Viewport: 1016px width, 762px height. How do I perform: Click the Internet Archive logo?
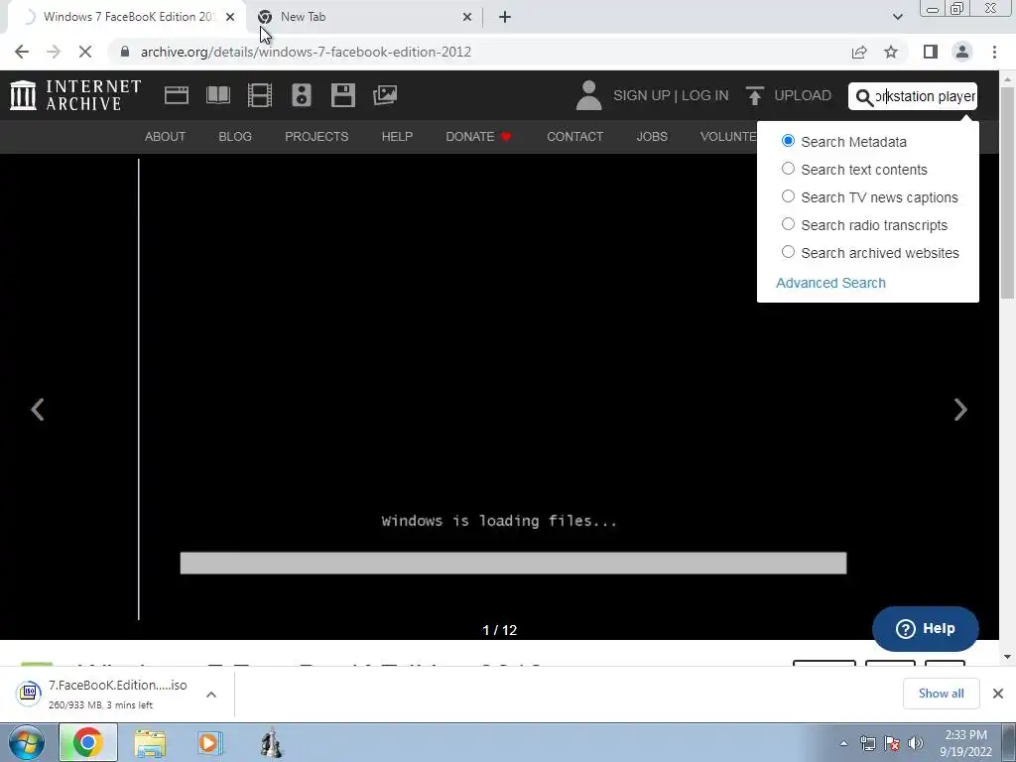coord(75,95)
